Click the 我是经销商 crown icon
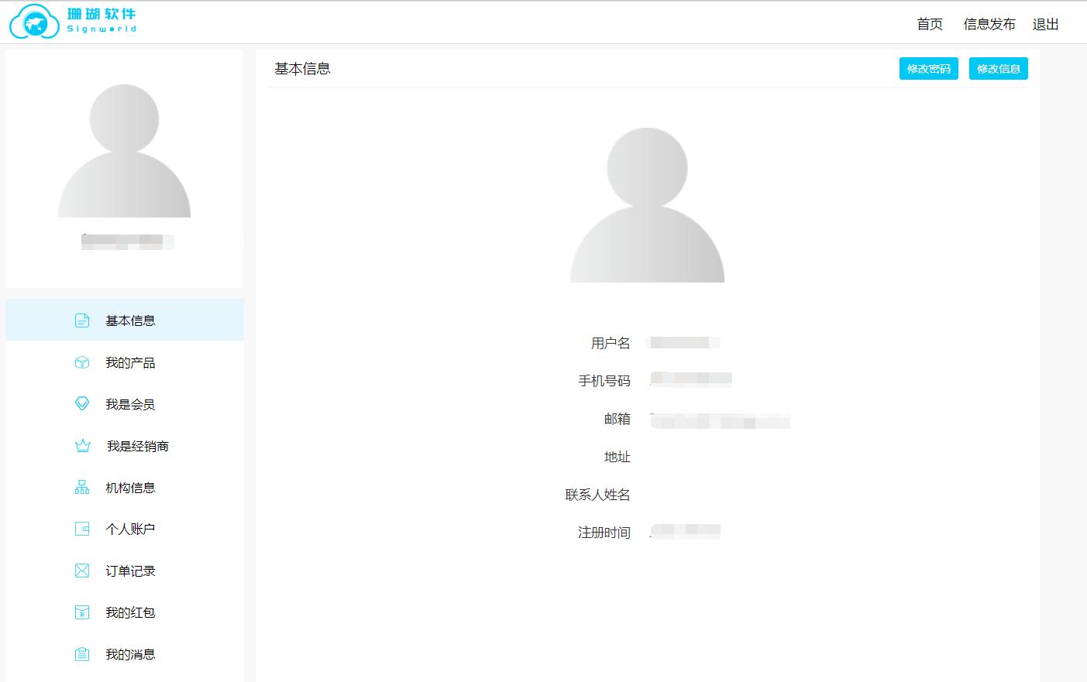Screen dimensions: 1087x682 click(x=81, y=445)
